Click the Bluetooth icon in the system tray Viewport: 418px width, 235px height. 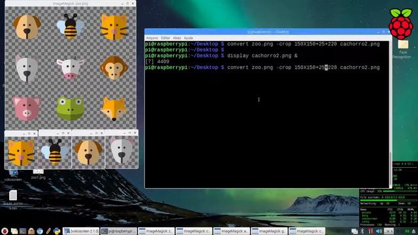point(362,231)
